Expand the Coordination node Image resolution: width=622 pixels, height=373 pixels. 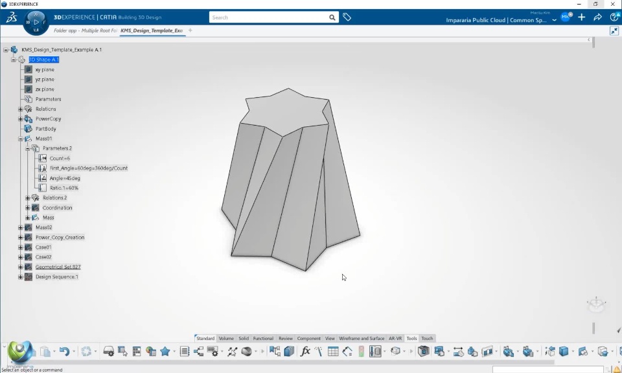point(28,208)
